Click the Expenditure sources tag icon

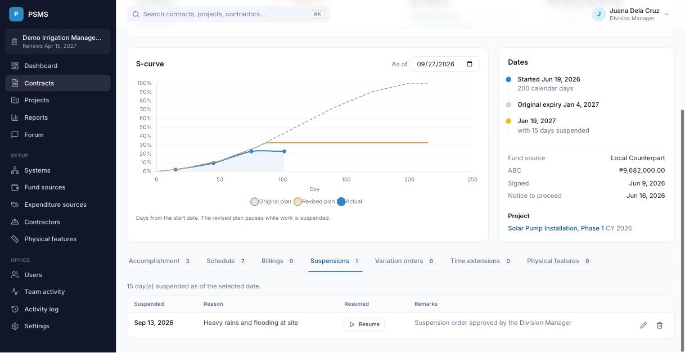15,205
